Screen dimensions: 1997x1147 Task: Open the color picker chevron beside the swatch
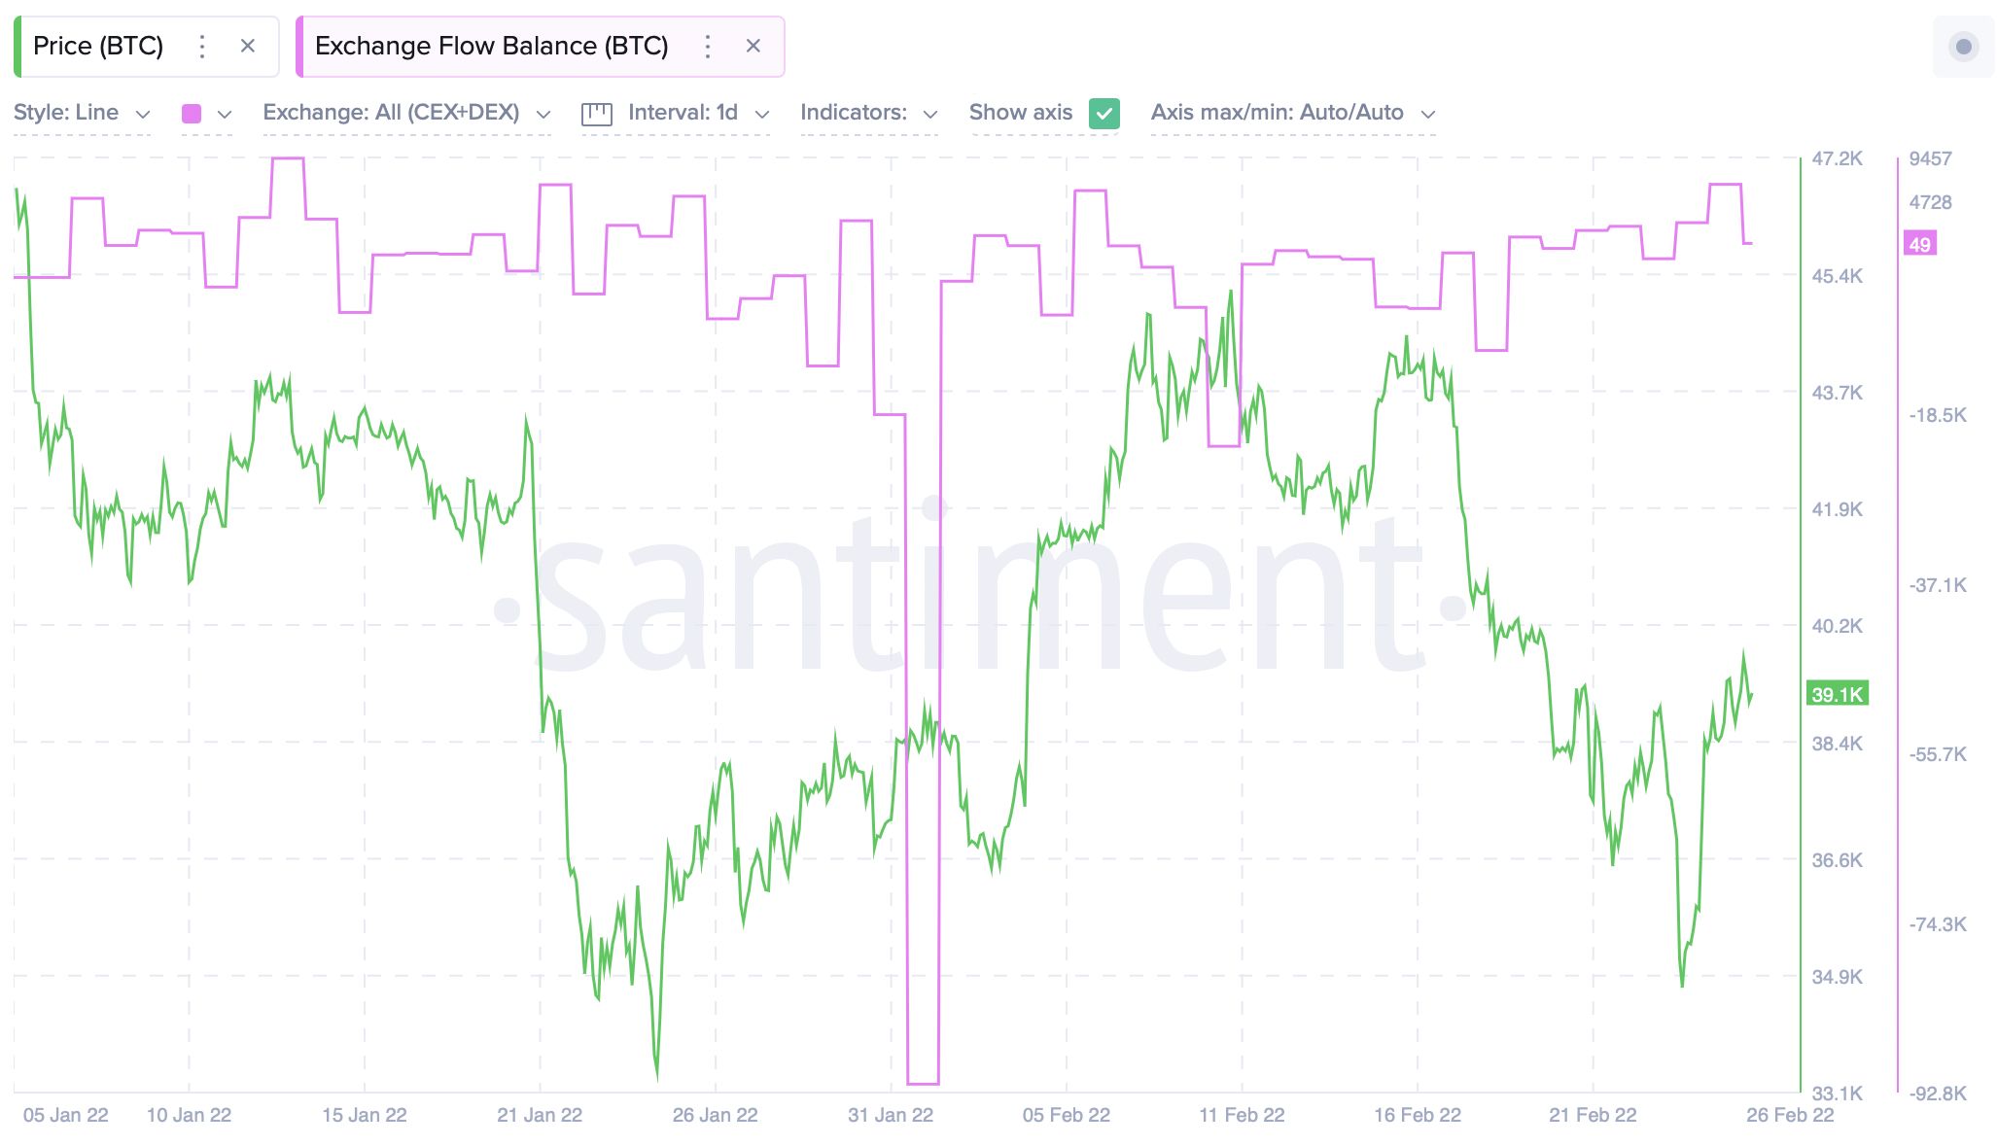pos(225,113)
